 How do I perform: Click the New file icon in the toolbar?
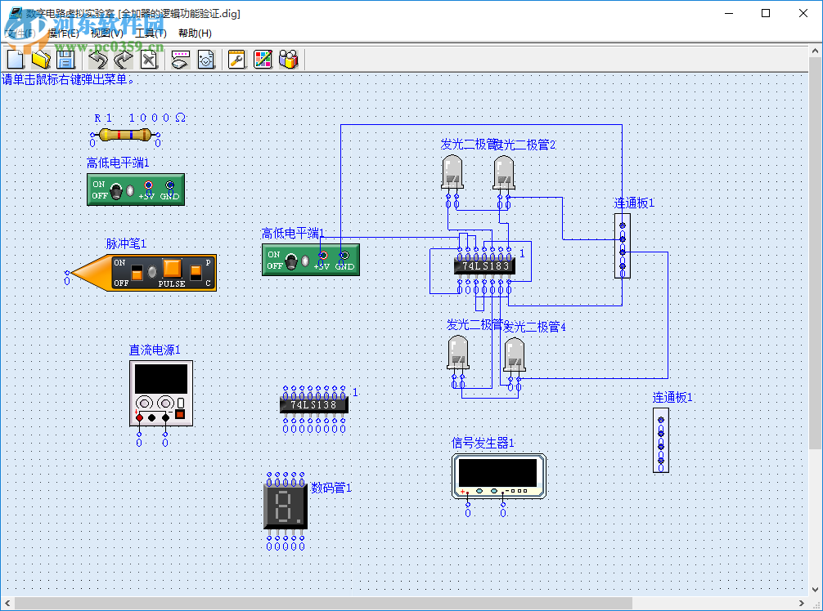coord(16,59)
